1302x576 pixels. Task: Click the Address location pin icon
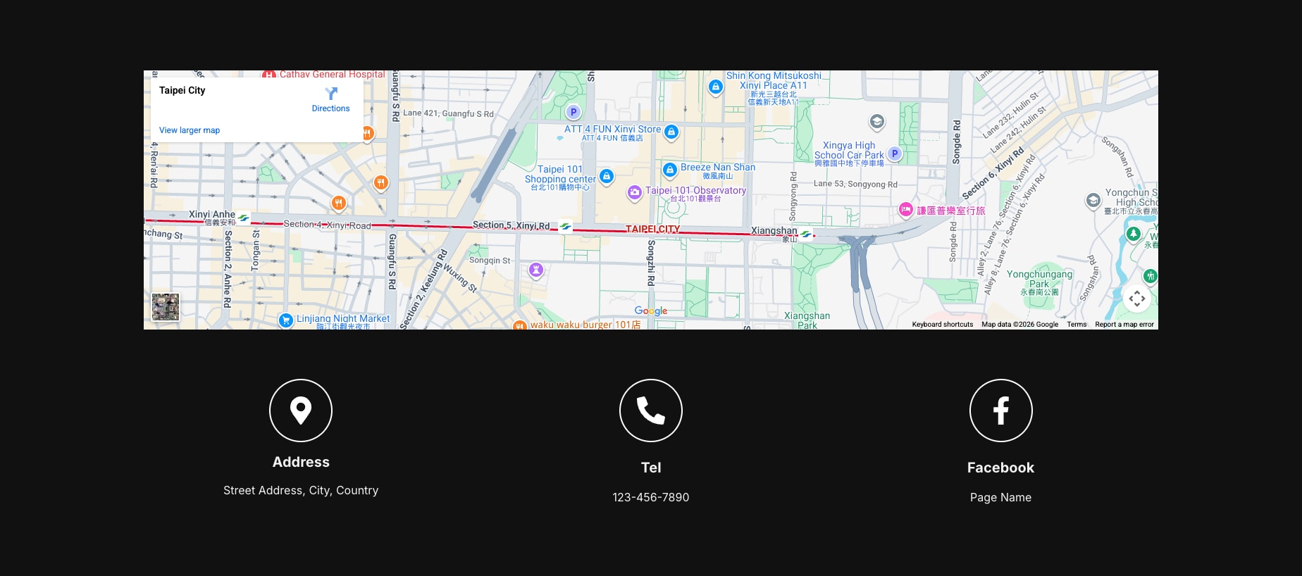click(x=301, y=411)
